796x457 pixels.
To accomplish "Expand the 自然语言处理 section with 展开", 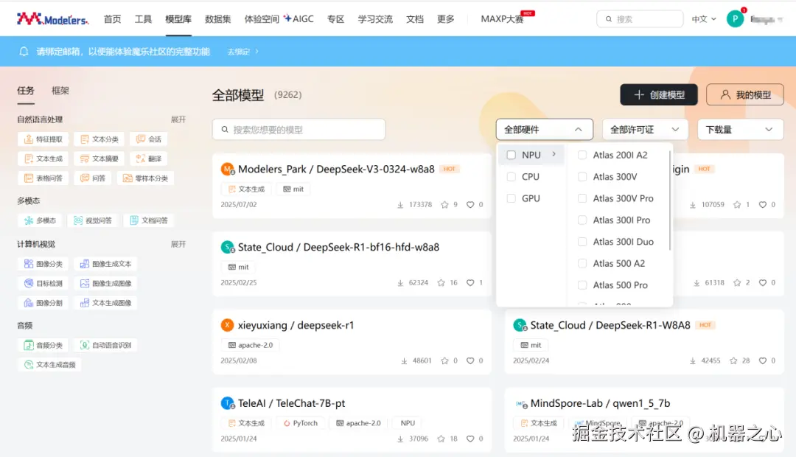I will pyautogui.click(x=178, y=119).
